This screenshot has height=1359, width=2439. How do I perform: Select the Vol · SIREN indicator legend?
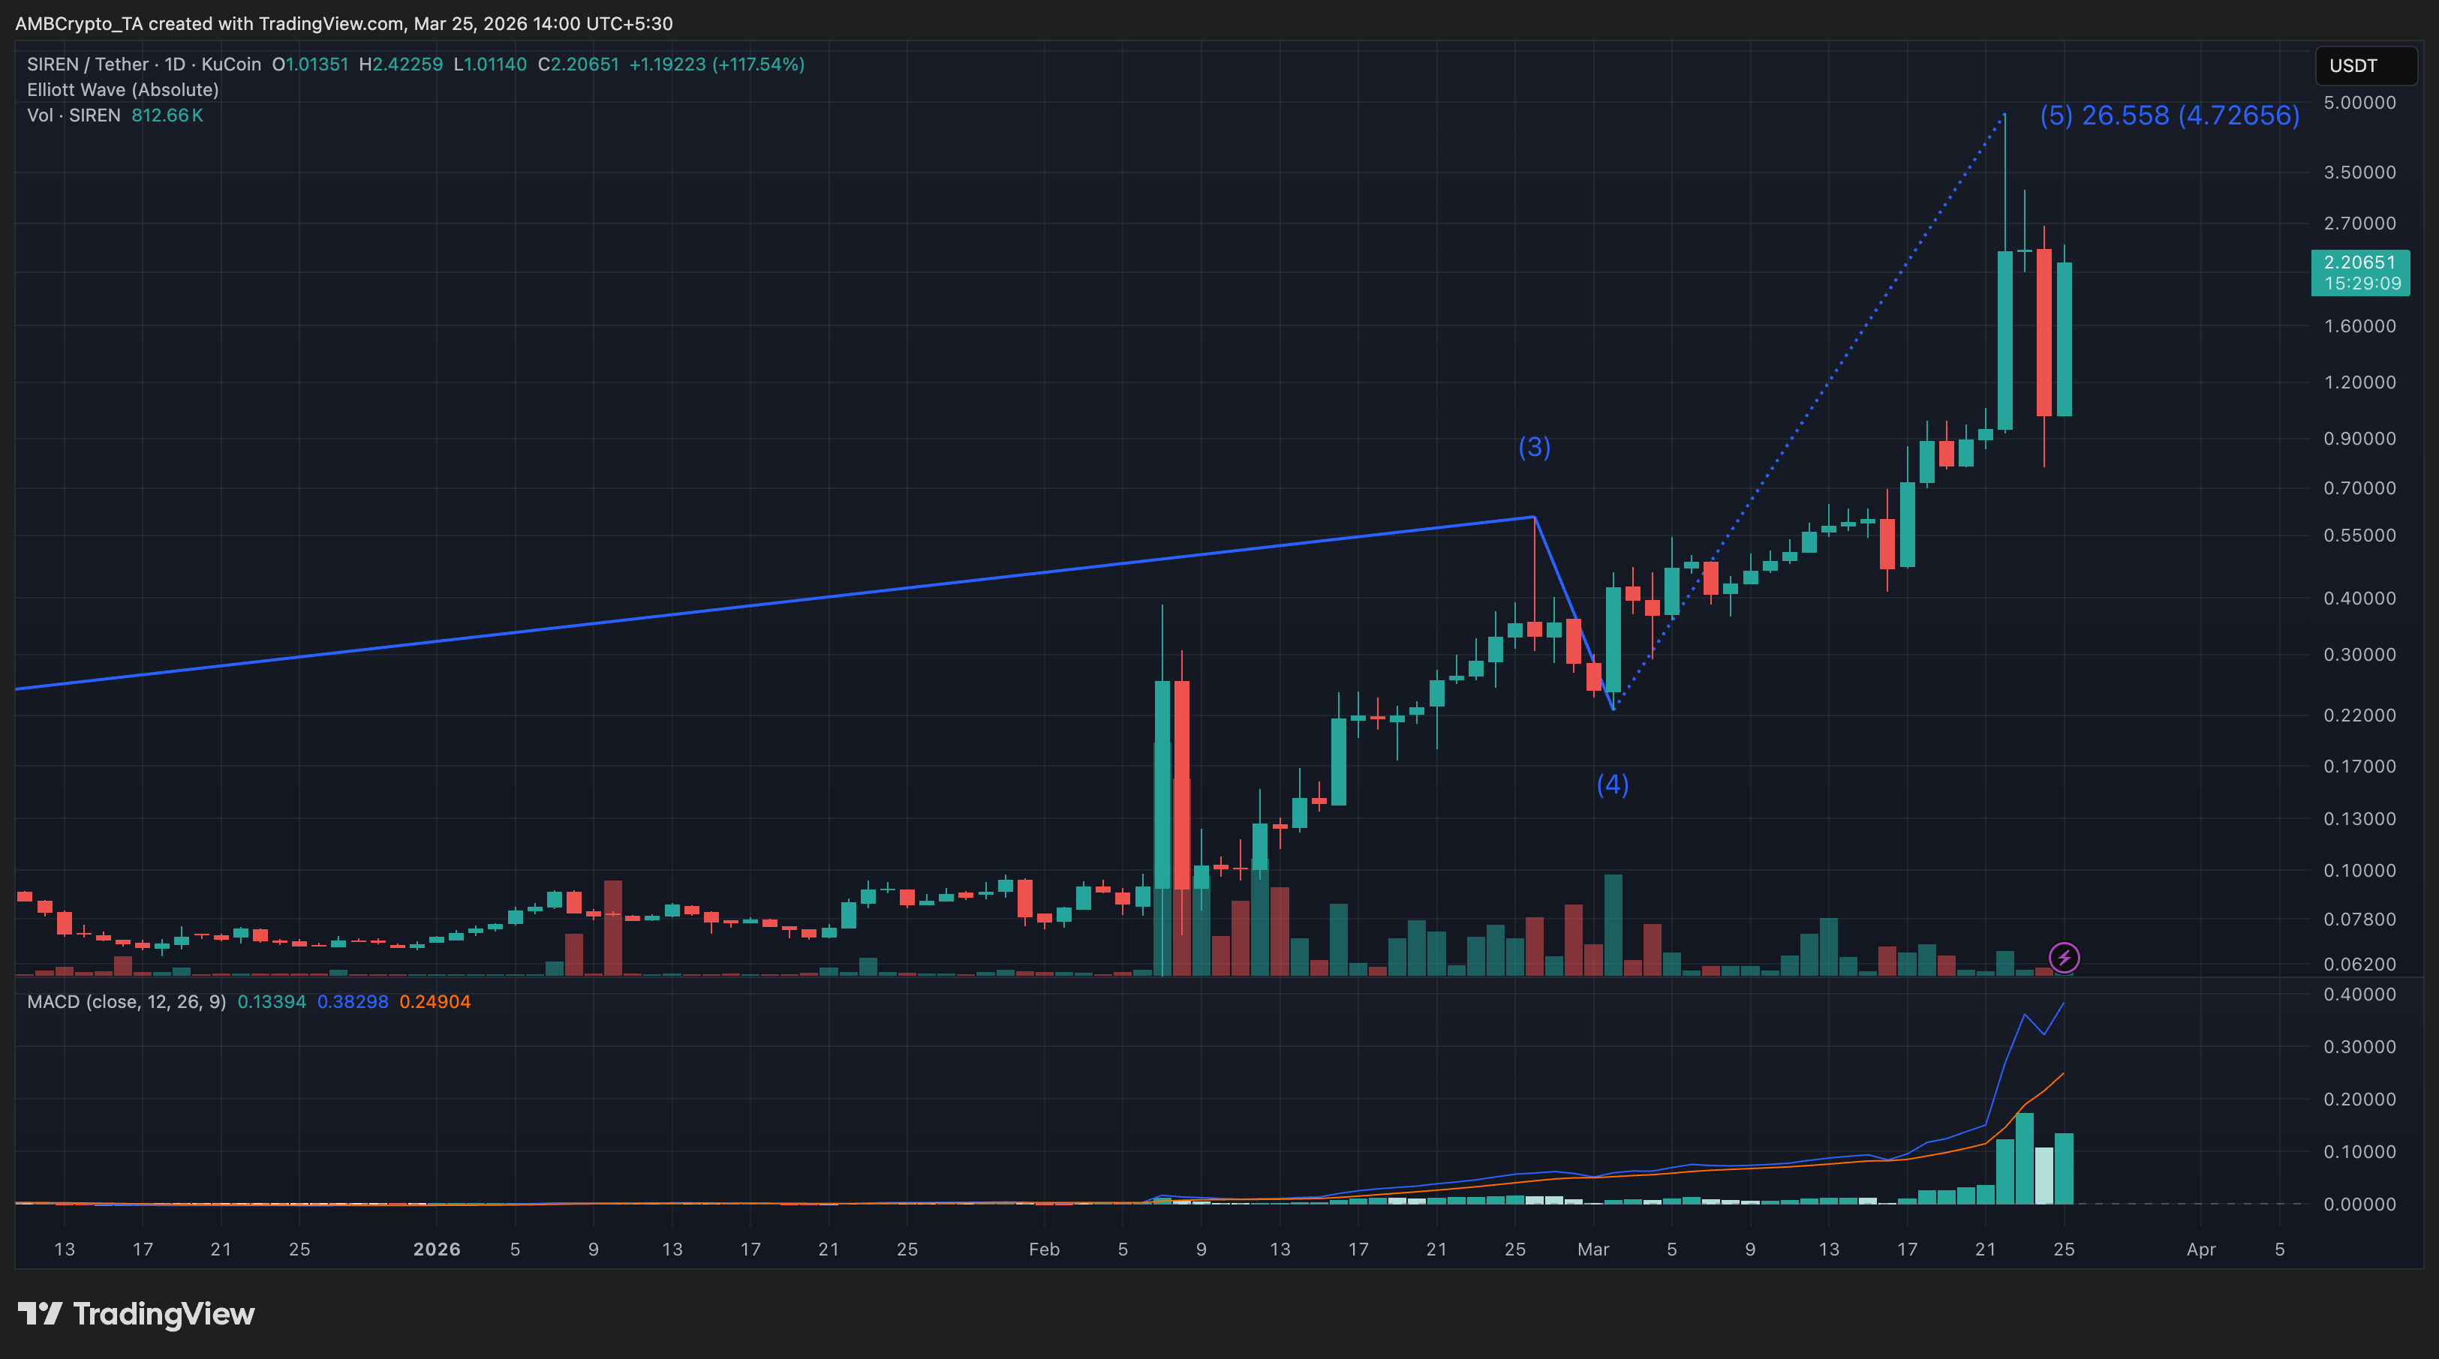pos(74,115)
